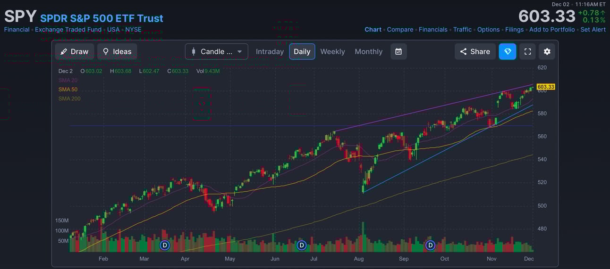Click the blue diamond premium icon
This screenshot has width=610, height=269.
508,51
